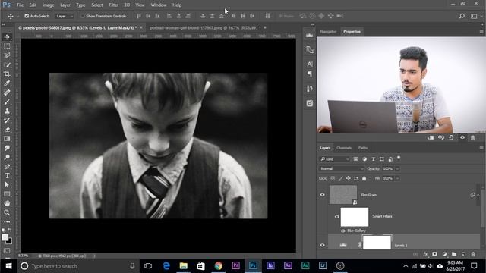Hide the Levels 1 adjustment layer
This screenshot has height=273, width=486.
point(322,245)
